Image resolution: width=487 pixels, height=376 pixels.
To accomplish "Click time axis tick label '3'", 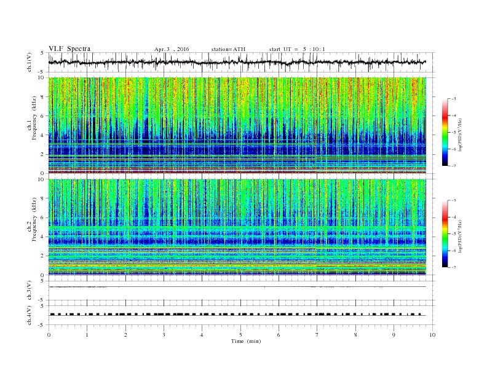I will pos(164,335).
